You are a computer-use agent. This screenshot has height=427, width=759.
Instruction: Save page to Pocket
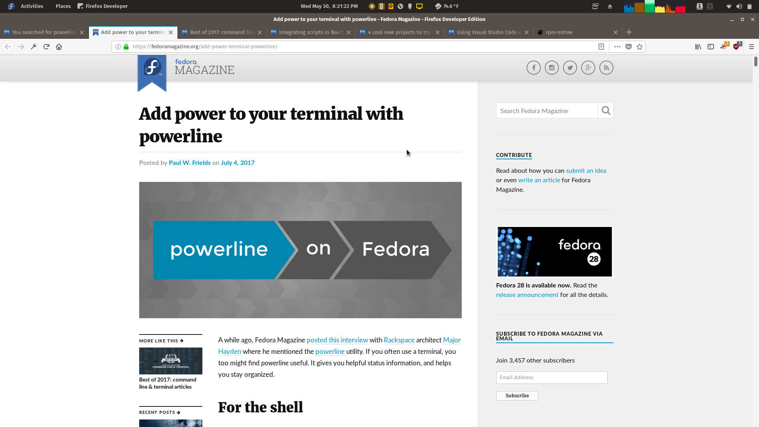point(629,47)
